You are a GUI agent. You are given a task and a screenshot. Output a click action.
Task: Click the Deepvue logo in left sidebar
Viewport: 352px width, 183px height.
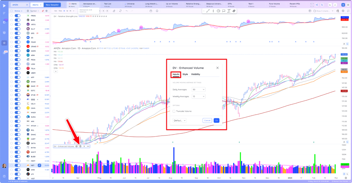[x=4, y=6]
